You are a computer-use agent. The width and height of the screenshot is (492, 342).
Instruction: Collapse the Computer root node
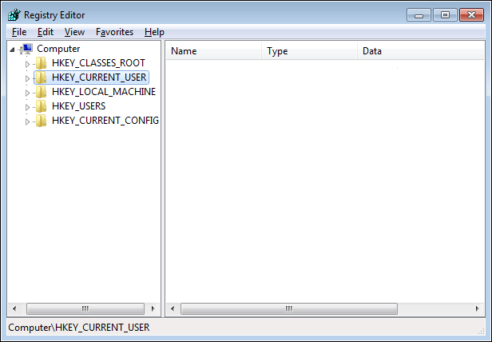(x=13, y=50)
